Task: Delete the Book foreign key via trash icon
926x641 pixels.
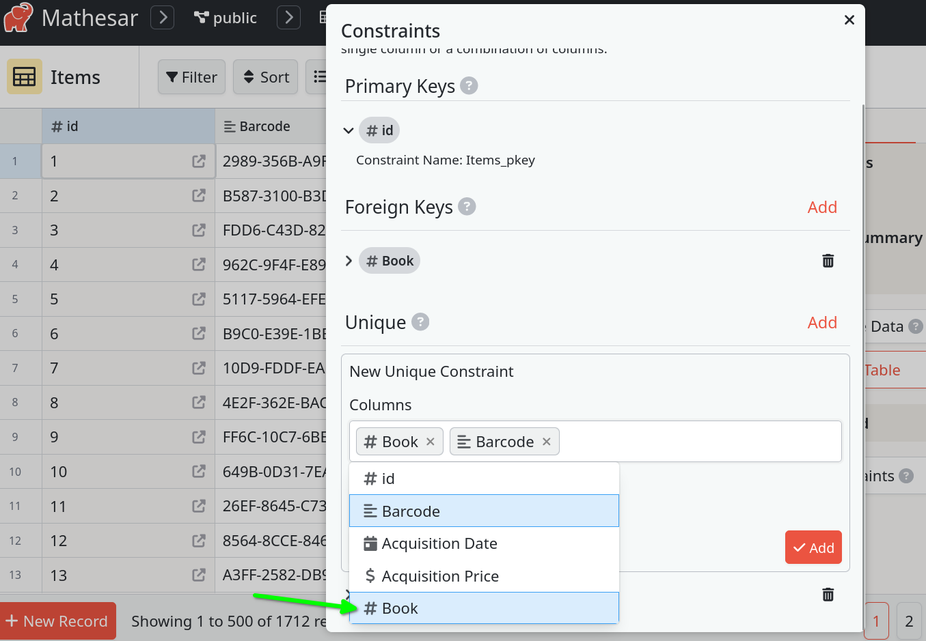Action: click(x=828, y=260)
